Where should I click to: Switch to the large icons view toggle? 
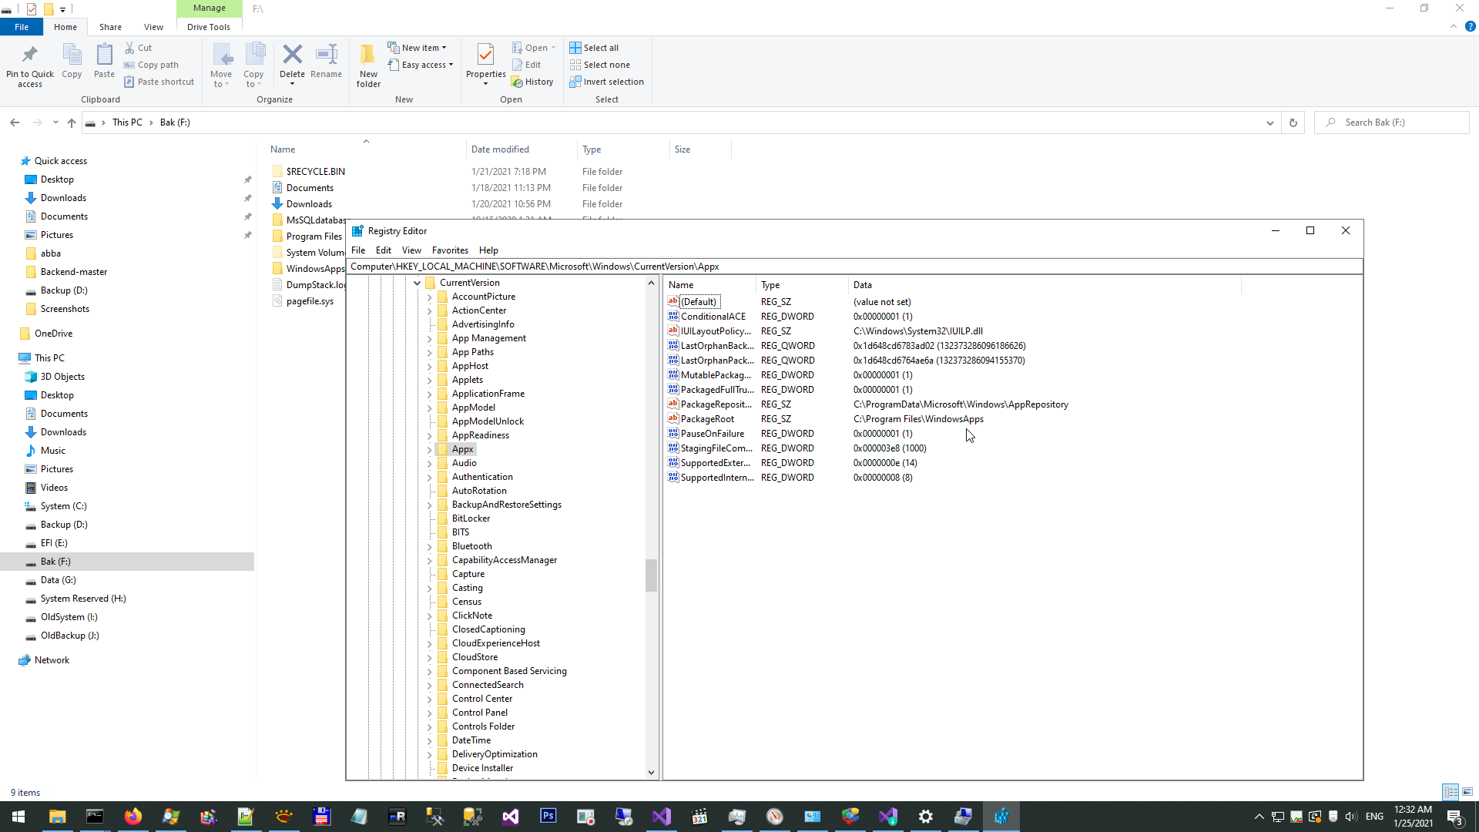(1467, 792)
